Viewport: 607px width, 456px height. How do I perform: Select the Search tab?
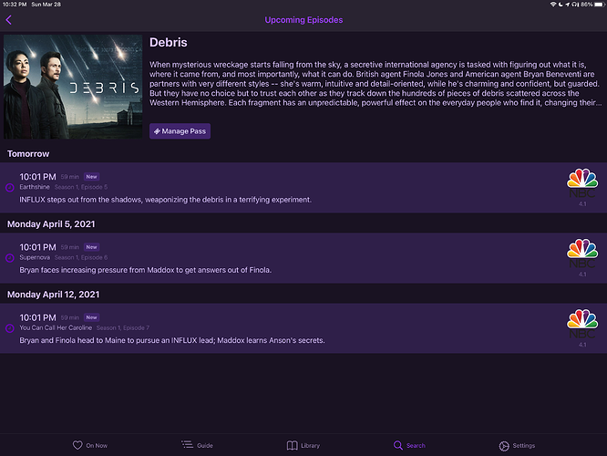point(409,445)
